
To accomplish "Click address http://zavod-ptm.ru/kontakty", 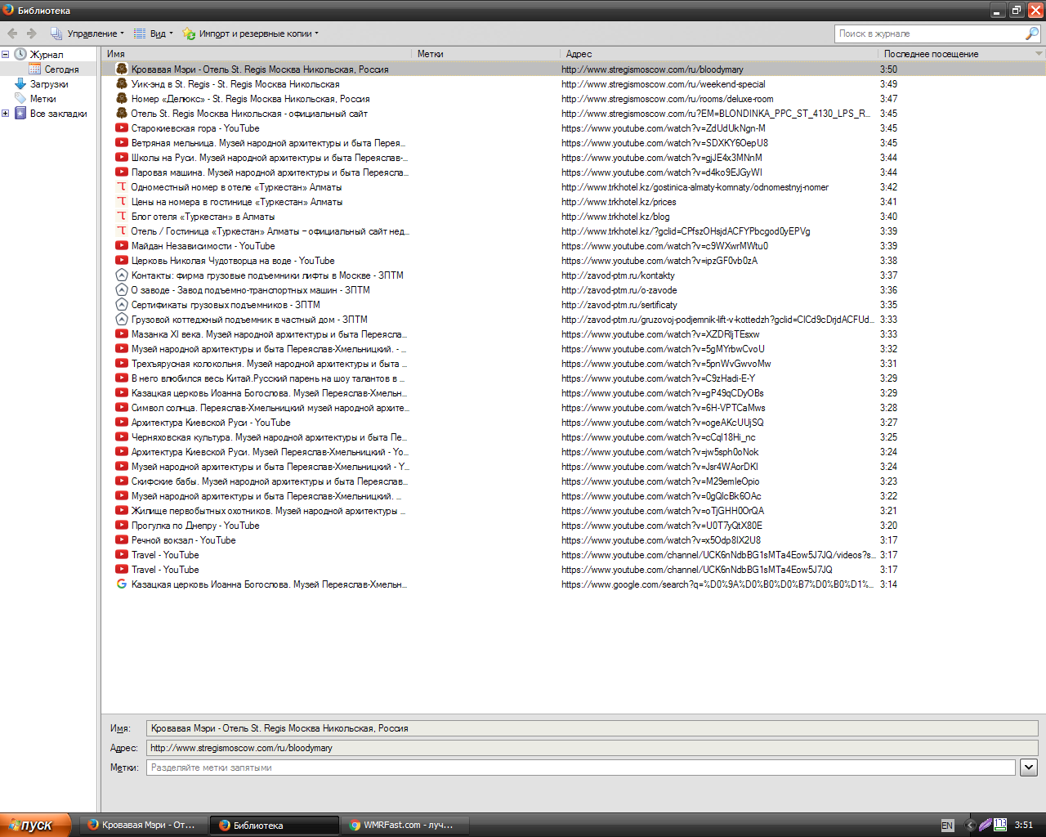I will [x=618, y=275].
